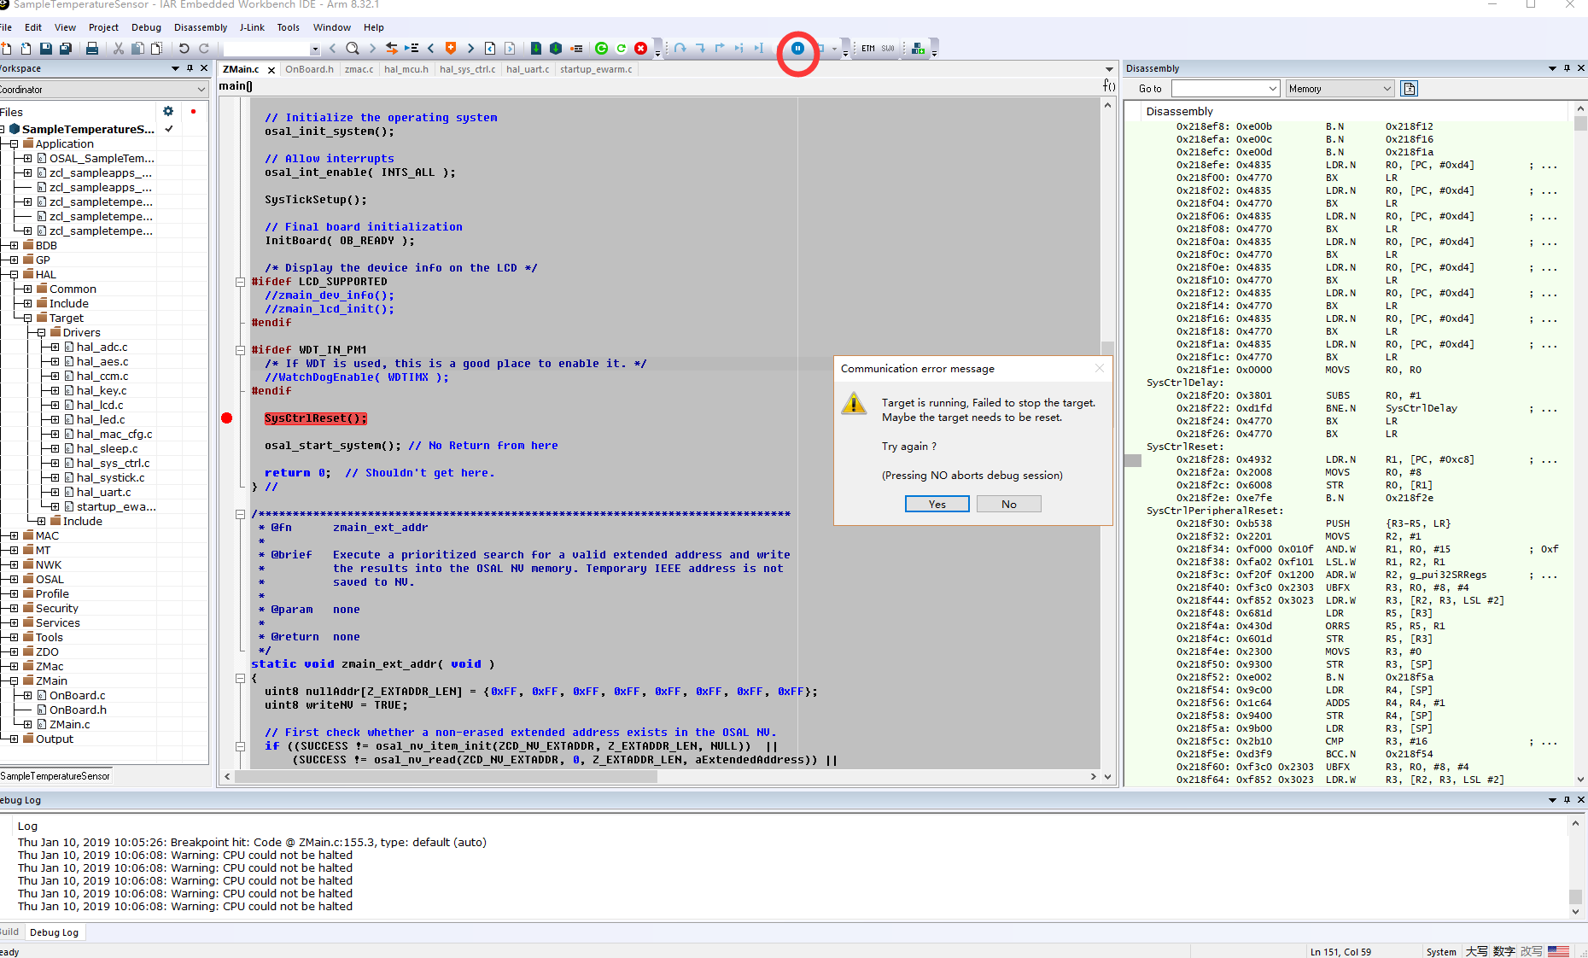Jump to the next bookmark

pyautogui.click(x=470, y=49)
